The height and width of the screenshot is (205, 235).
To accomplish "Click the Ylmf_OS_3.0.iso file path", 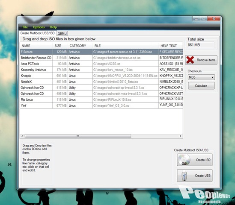I will point(125,106).
